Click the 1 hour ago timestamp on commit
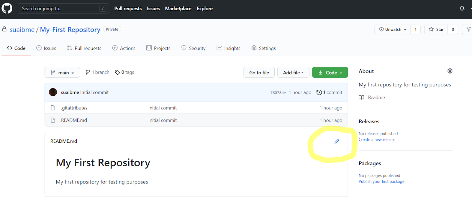 point(300,92)
